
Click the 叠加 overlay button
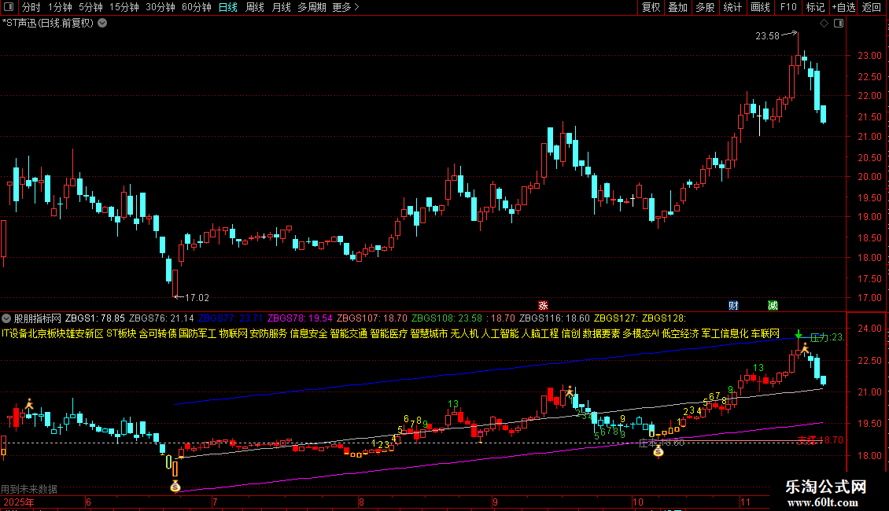click(x=678, y=7)
